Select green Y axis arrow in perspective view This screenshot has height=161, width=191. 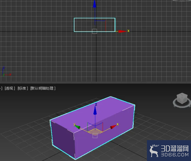[78, 127]
